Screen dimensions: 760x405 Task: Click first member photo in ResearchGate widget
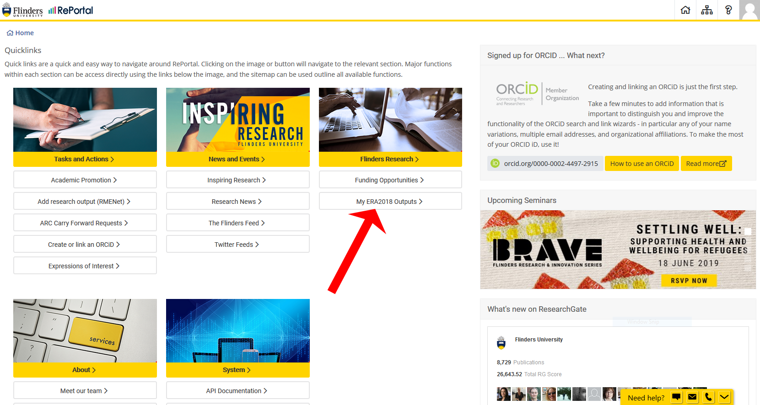click(503, 394)
